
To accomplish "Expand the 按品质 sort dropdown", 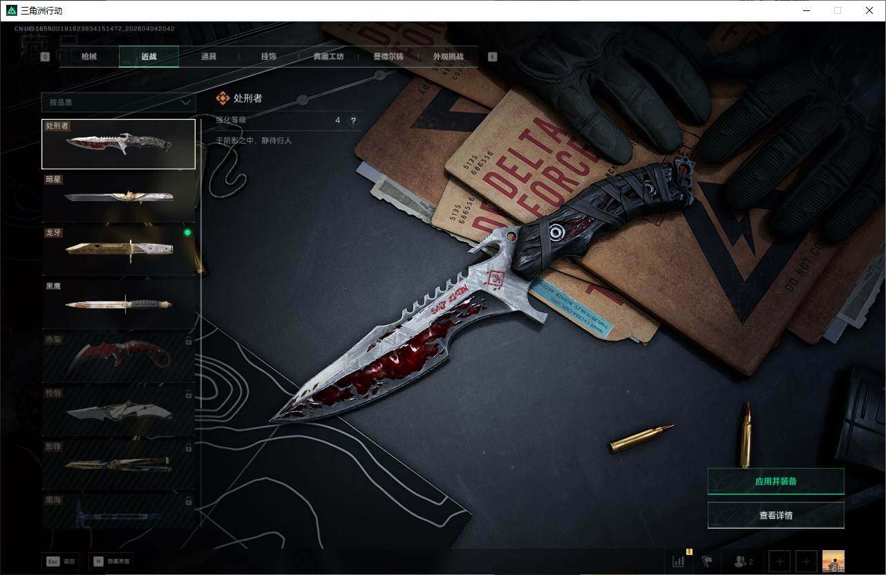I will pos(118,102).
